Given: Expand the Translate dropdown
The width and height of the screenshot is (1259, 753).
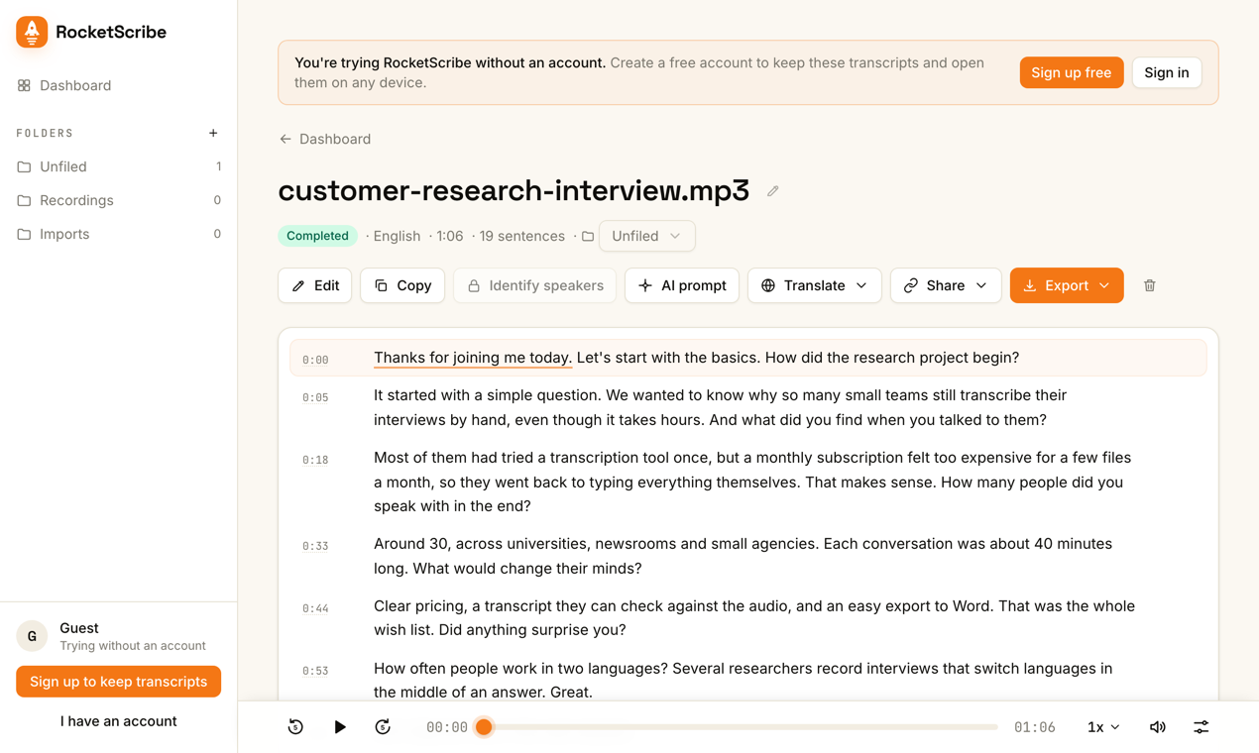Looking at the screenshot, I should pyautogui.click(x=815, y=285).
